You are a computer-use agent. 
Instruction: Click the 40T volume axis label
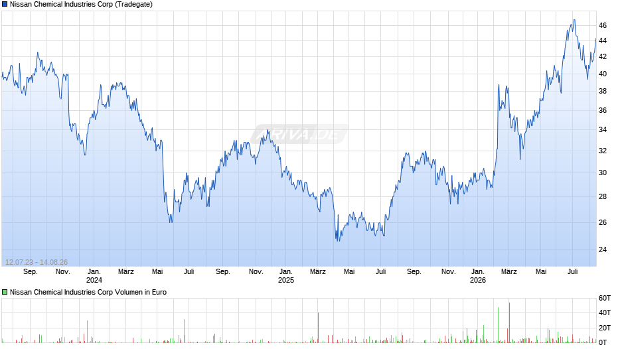(605, 313)
